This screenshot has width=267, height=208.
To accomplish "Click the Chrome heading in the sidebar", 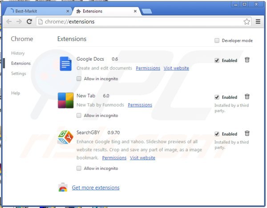I will click(22, 39).
